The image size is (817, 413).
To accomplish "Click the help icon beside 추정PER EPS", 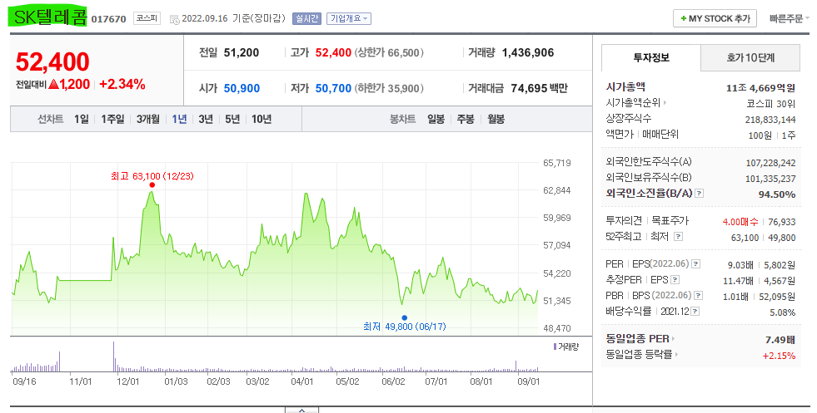I will click(x=675, y=280).
